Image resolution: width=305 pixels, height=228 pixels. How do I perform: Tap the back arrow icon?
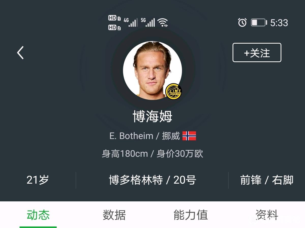(20, 53)
